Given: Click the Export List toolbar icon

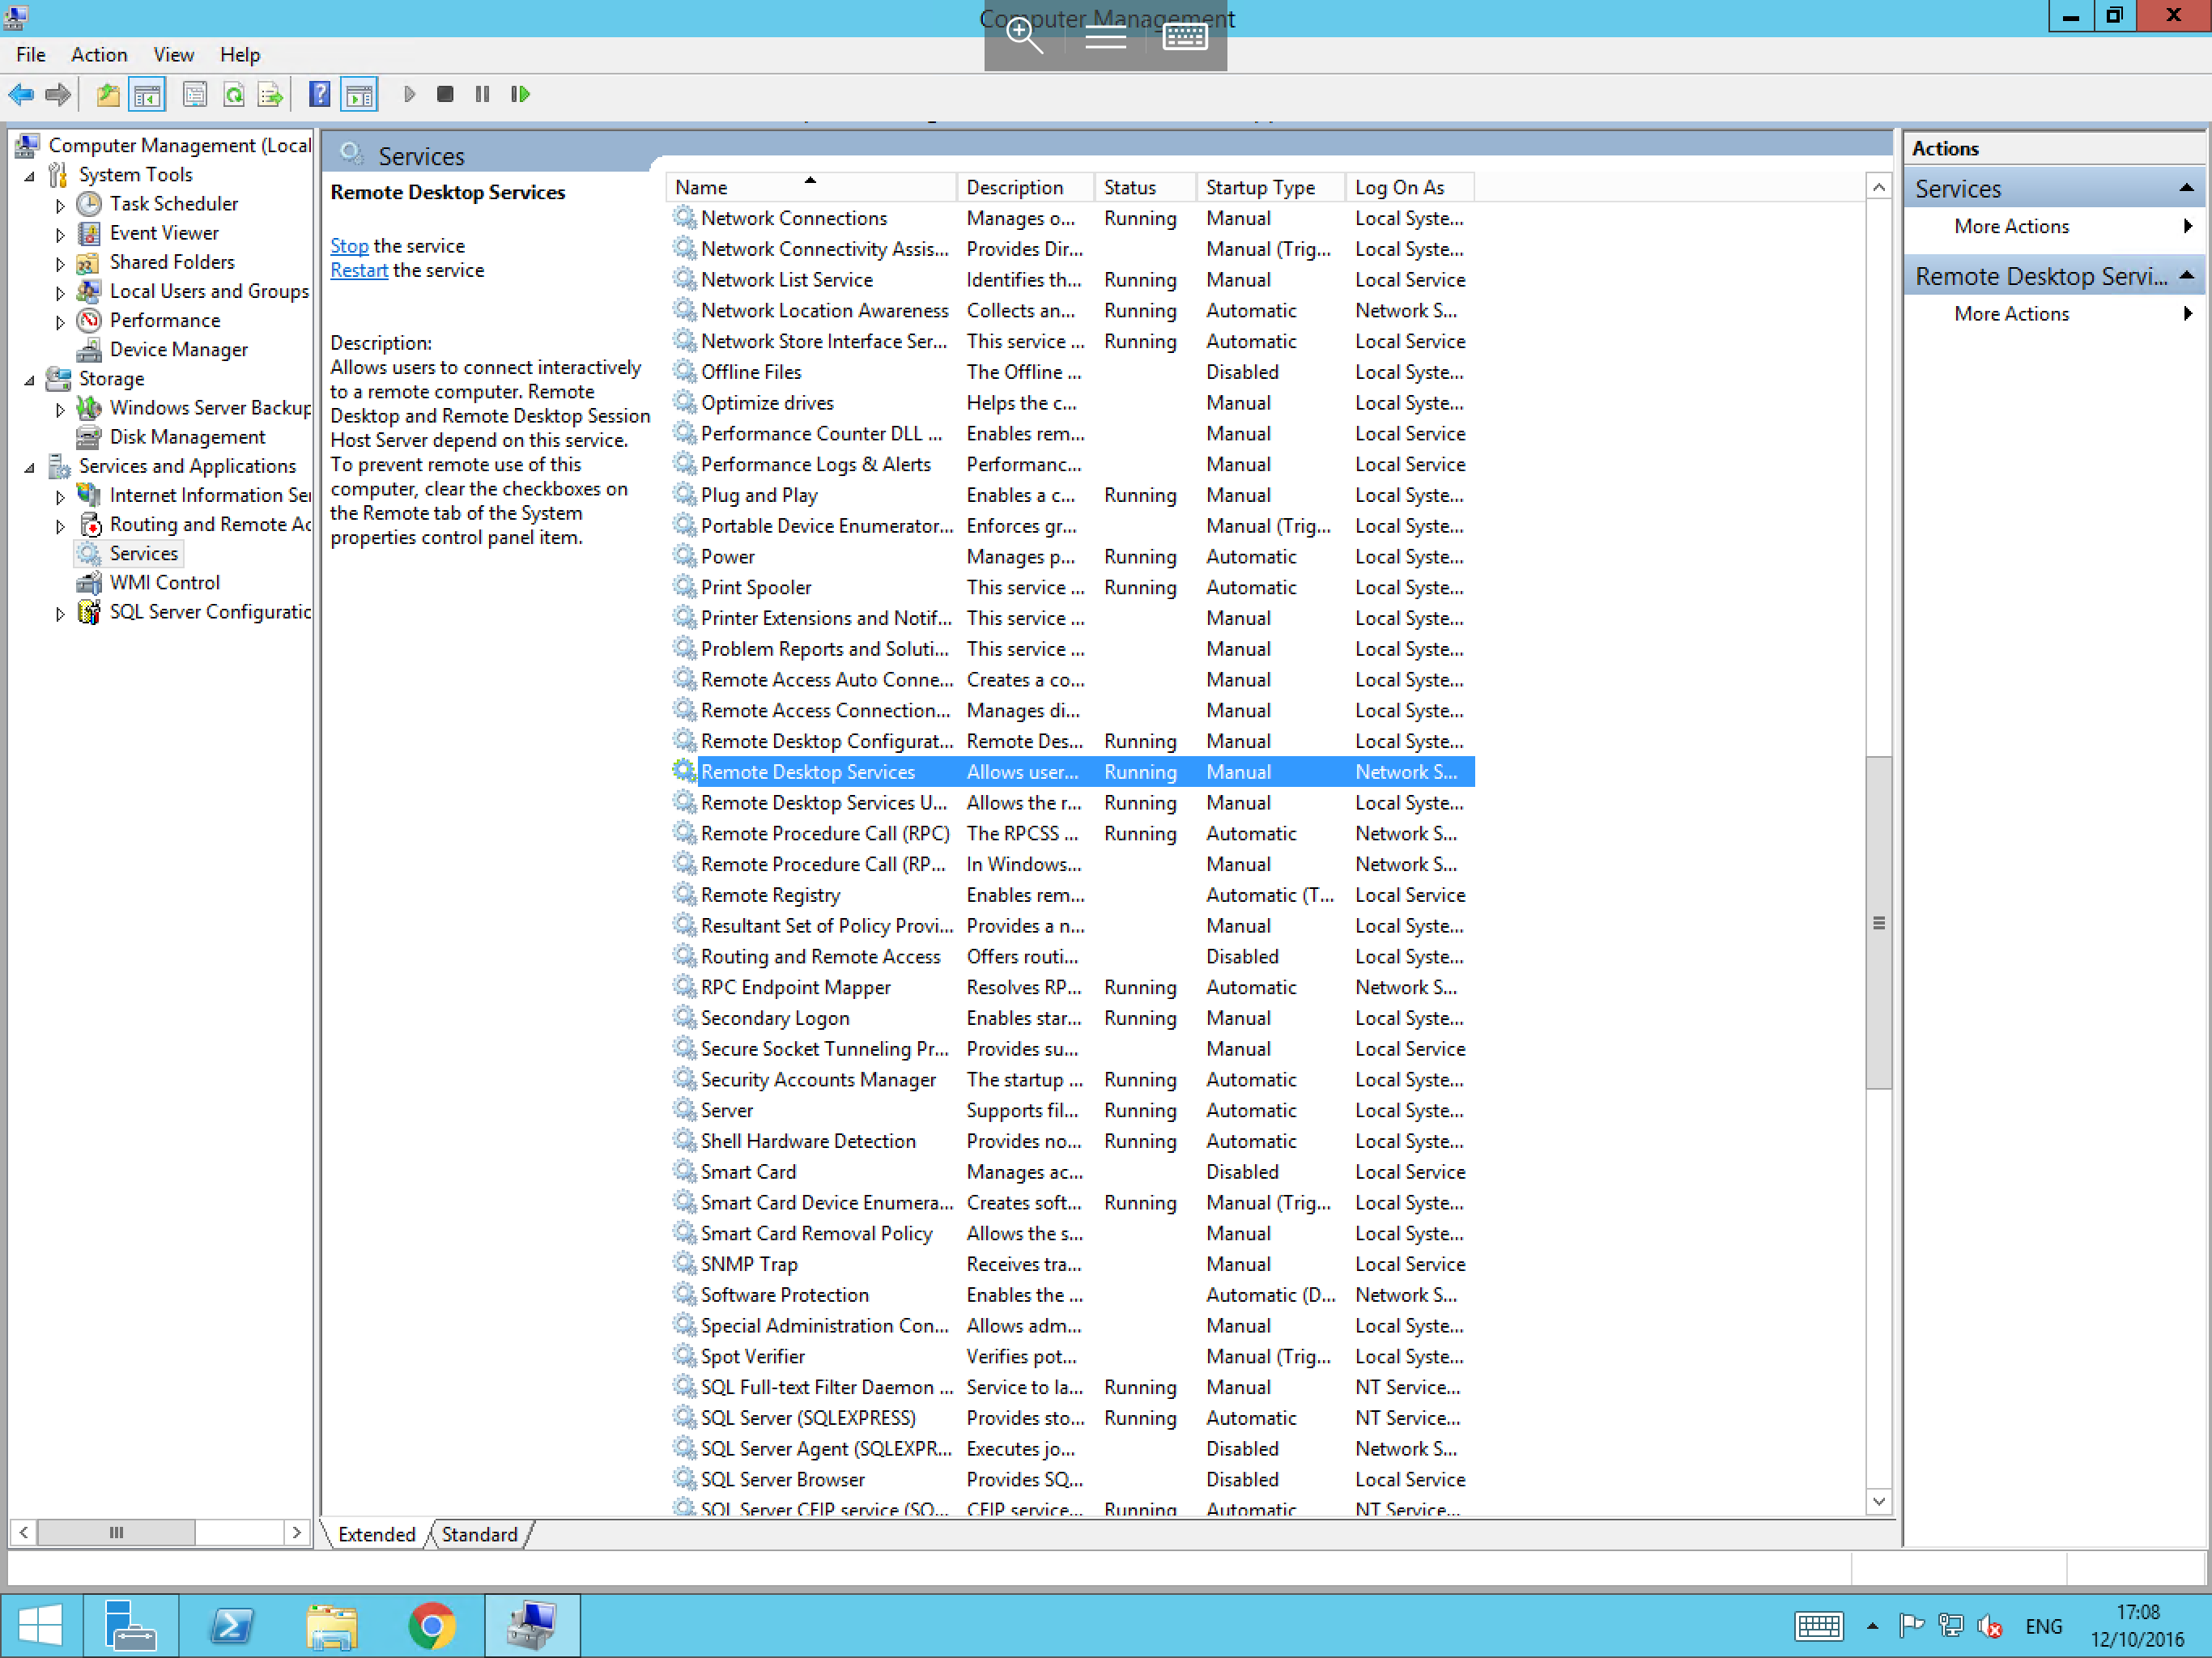Looking at the screenshot, I should click(x=270, y=94).
